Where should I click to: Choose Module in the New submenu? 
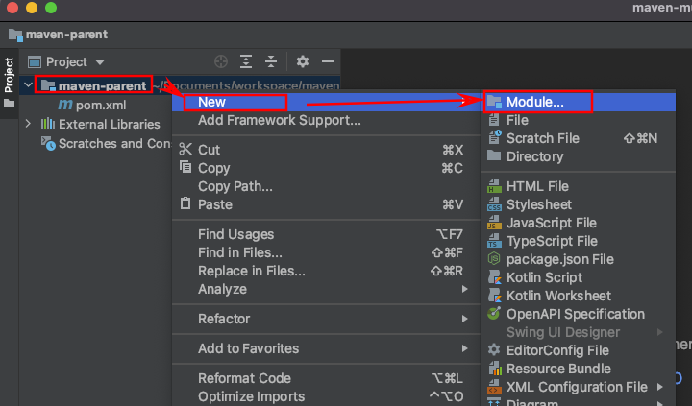click(x=579, y=102)
